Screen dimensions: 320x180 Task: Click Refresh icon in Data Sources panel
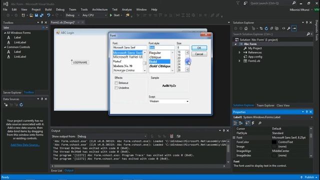coord(21,105)
